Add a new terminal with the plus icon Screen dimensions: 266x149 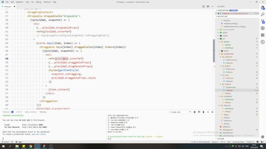tap(195, 112)
